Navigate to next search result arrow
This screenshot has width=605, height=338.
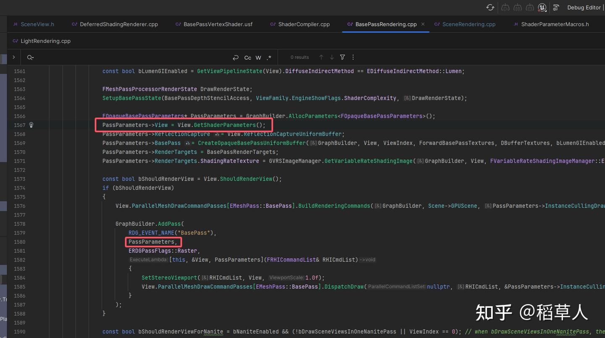pyautogui.click(x=331, y=57)
